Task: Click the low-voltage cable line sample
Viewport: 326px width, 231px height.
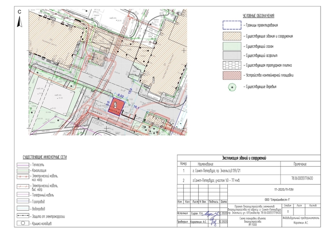Action: pos(23,177)
